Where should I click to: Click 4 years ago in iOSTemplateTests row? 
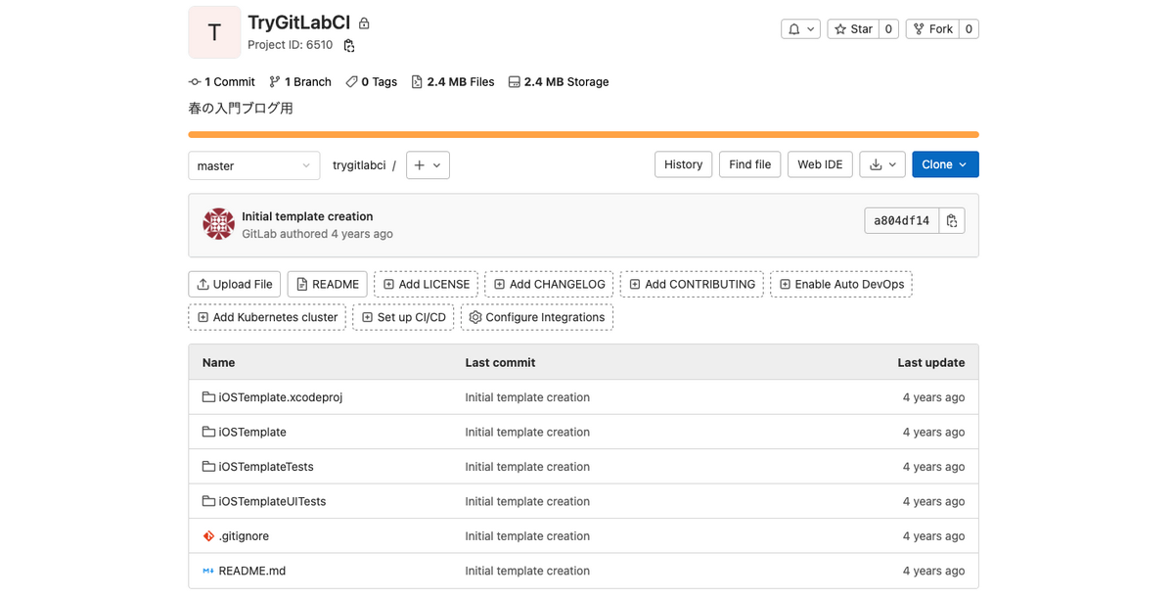[x=933, y=467]
